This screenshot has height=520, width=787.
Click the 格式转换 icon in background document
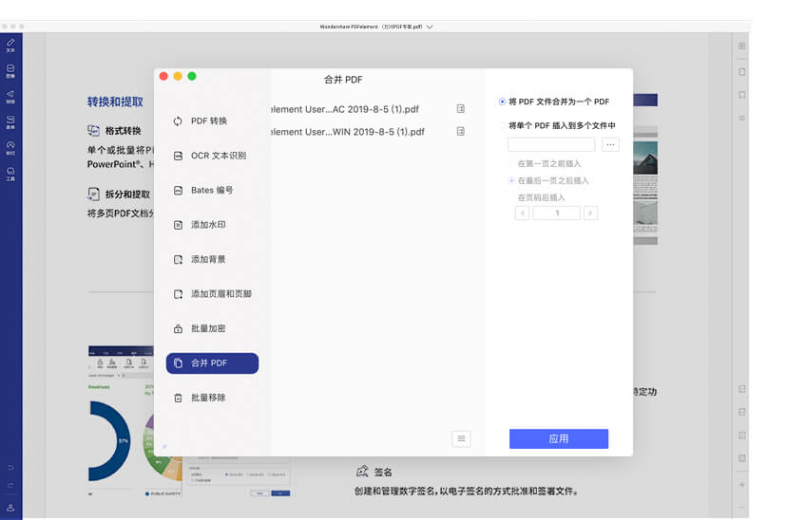(93, 130)
